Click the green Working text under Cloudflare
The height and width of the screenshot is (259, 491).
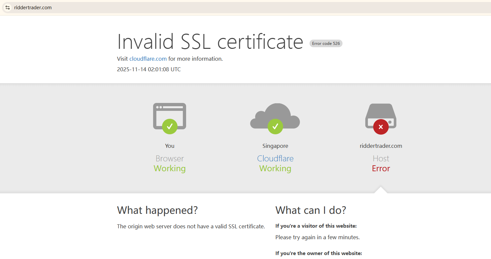(275, 169)
